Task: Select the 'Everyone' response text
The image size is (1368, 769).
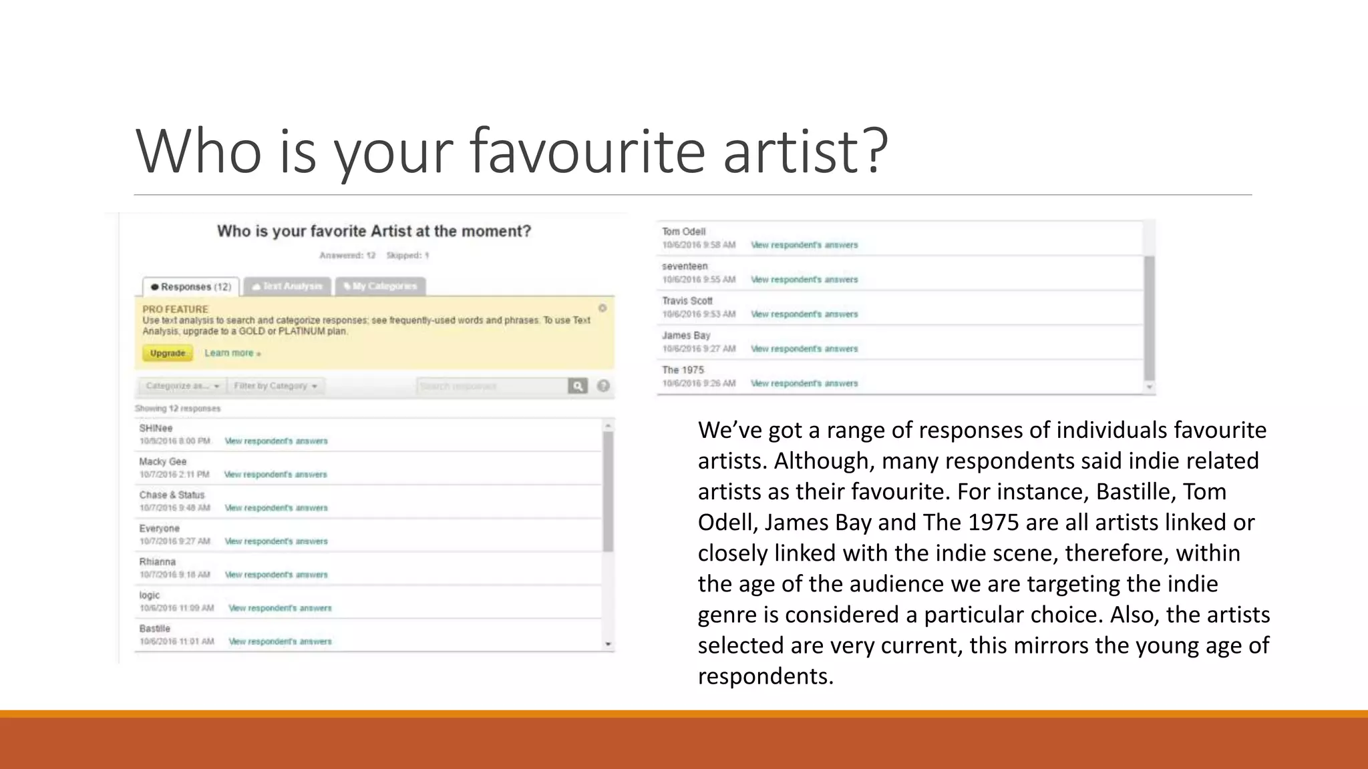Action: coord(159,528)
